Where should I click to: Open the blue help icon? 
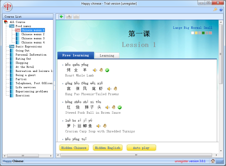coord(221,10)
